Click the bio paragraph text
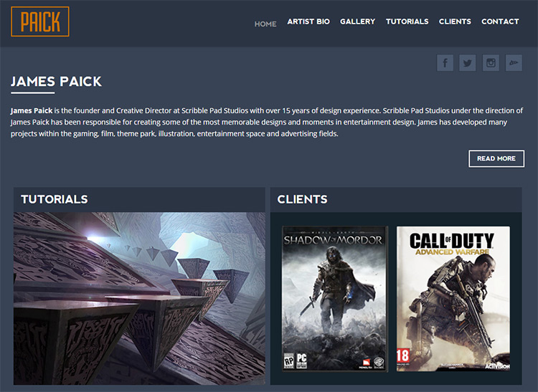Screen dimensions: 538x392 [x=267, y=122]
